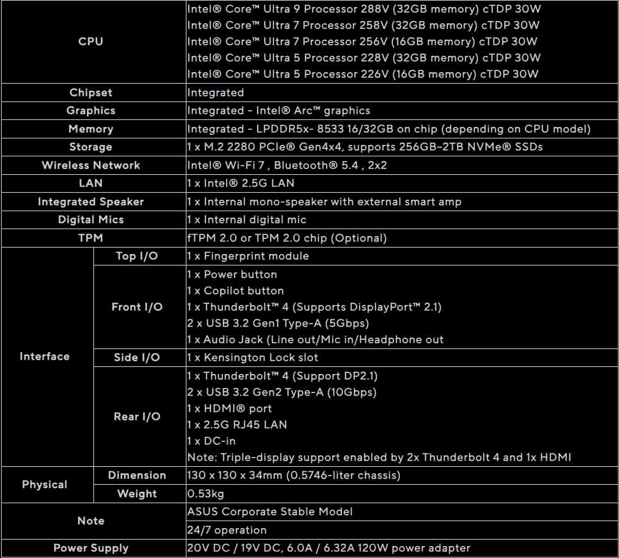Click 'Note: Triple-display support' line

coord(379,458)
